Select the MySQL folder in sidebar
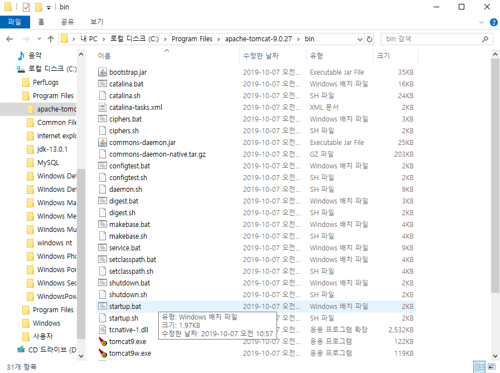 [48, 163]
